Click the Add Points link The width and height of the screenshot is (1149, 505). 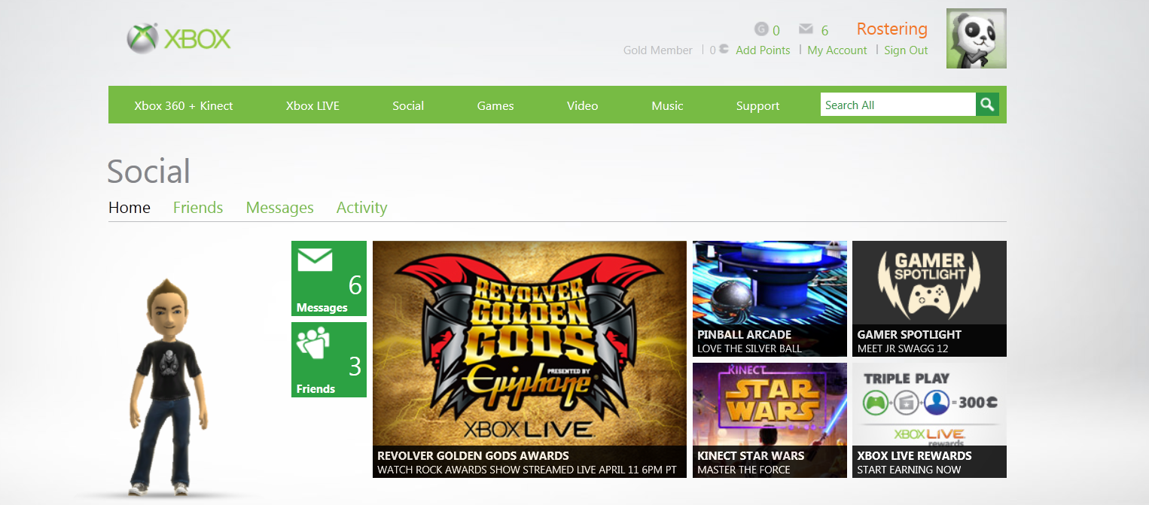[x=763, y=50]
